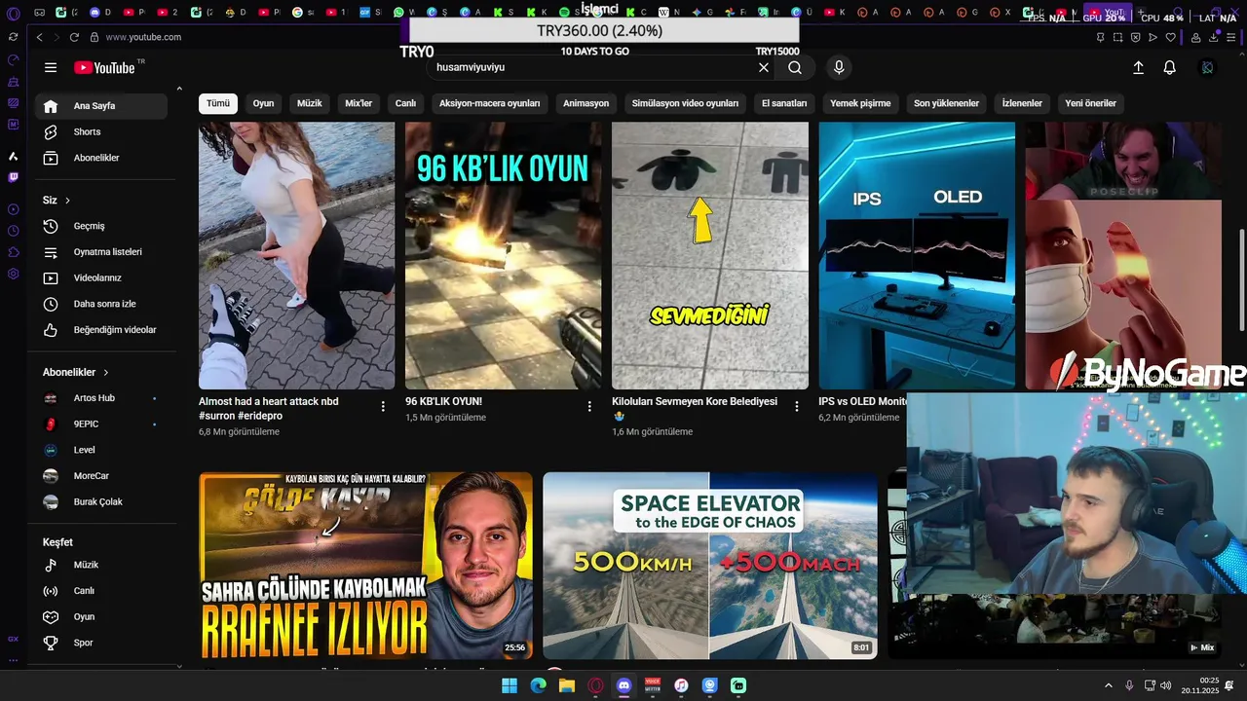This screenshot has width=1247, height=701.
Task: Open MoreCar channel
Action: pos(101,476)
